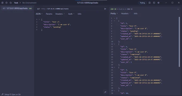Image resolution: width=182 pixels, height=96 pixels.
Task: Click the format JSON wand icon
Action: [105, 92]
